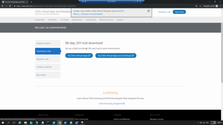This screenshot has height=125, width=223.
Task: Click the Request a call header link
Action: (164, 12)
